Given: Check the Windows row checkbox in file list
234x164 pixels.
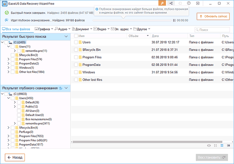Looking at the screenshot, I should click(76, 72).
